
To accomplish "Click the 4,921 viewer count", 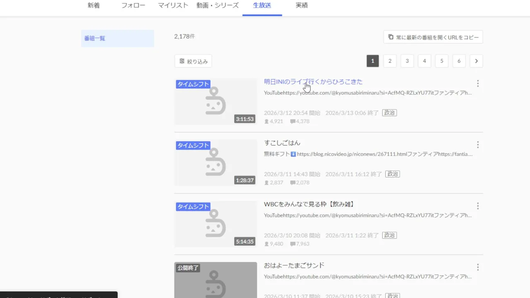I will 274,121.
